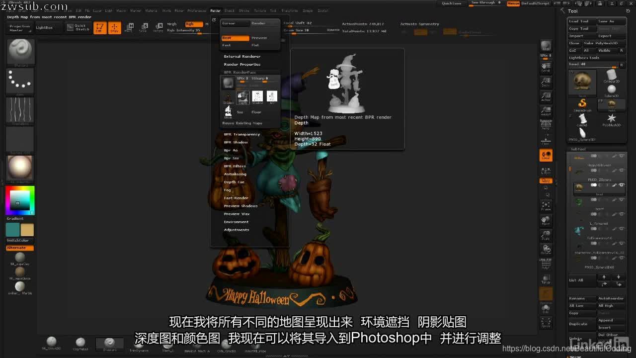Viewport: 636px width, 358px height.
Task: Click the Append subtool button
Action: (x=611, y=320)
